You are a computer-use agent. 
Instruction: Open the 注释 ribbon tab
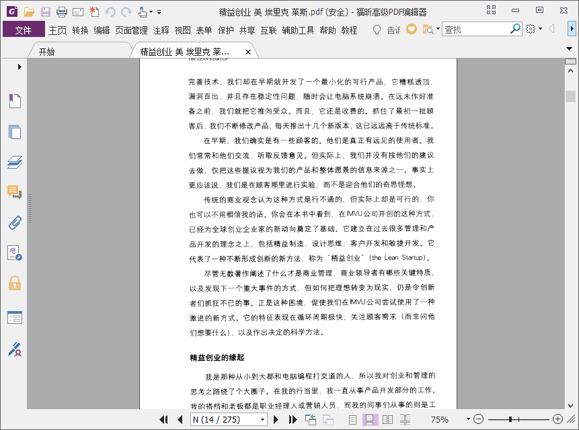pos(161,30)
